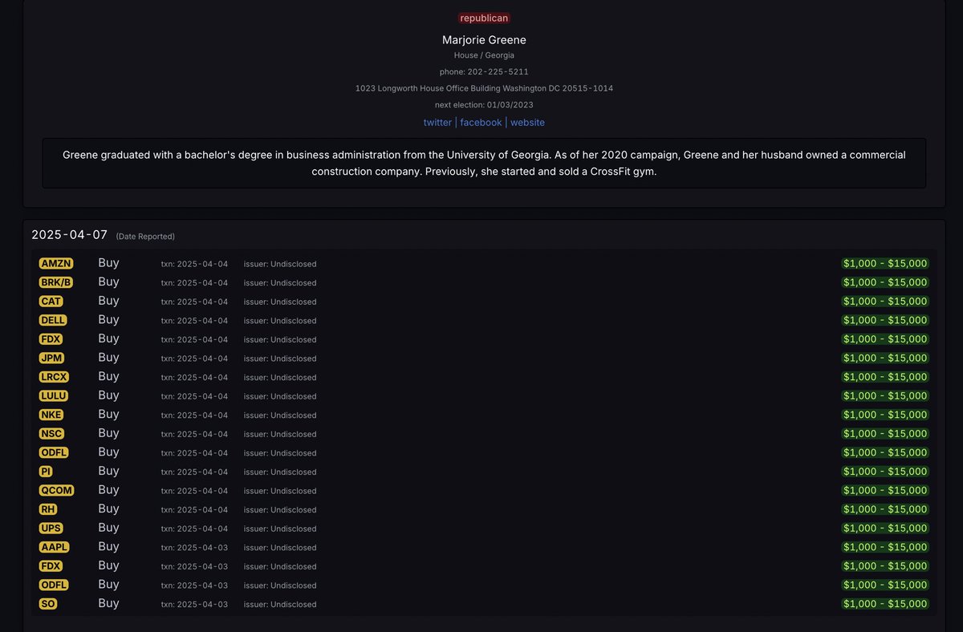963x632 pixels.
Task: Click the issuer Undisclosed text in AMZN row
Action: [x=280, y=264]
